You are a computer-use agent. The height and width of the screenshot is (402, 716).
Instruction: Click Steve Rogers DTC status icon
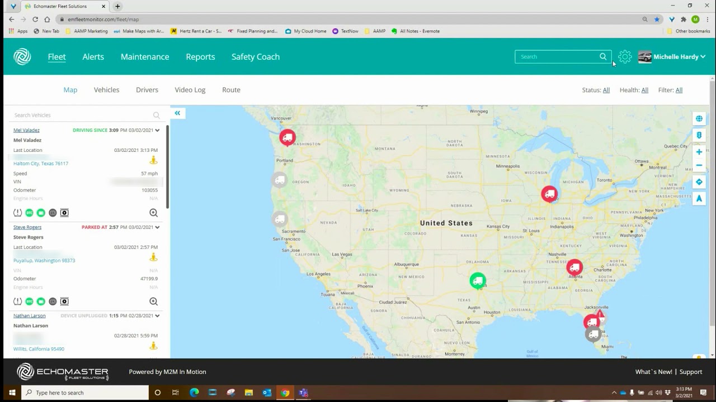pyautogui.click(x=29, y=301)
